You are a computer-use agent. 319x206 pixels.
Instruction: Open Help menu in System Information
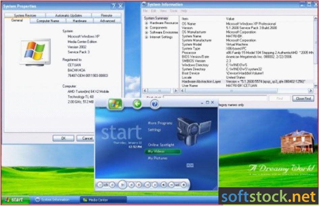[x=184, y=11]
